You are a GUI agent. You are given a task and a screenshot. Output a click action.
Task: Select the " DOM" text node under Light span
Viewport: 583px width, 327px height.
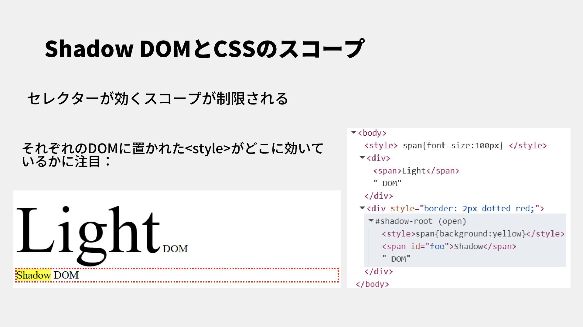pos(387,183)
